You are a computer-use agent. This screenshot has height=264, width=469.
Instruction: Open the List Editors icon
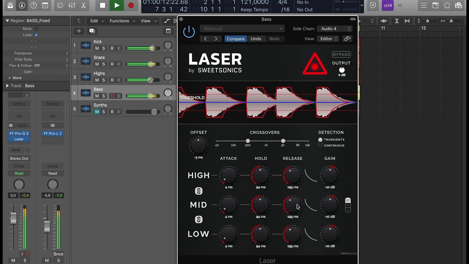(424, 5)
